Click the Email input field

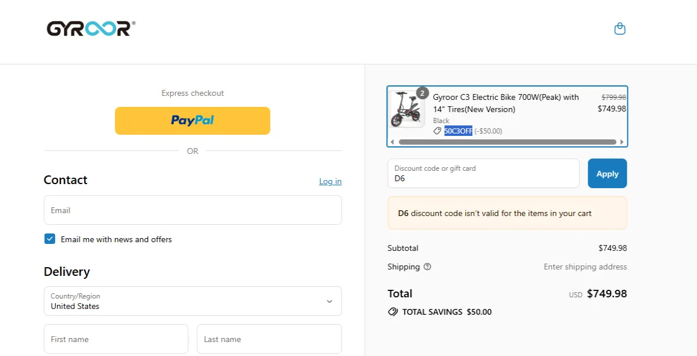click(x=193, y=210)
